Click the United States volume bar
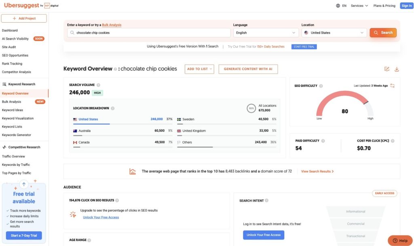 coord(123,124)
